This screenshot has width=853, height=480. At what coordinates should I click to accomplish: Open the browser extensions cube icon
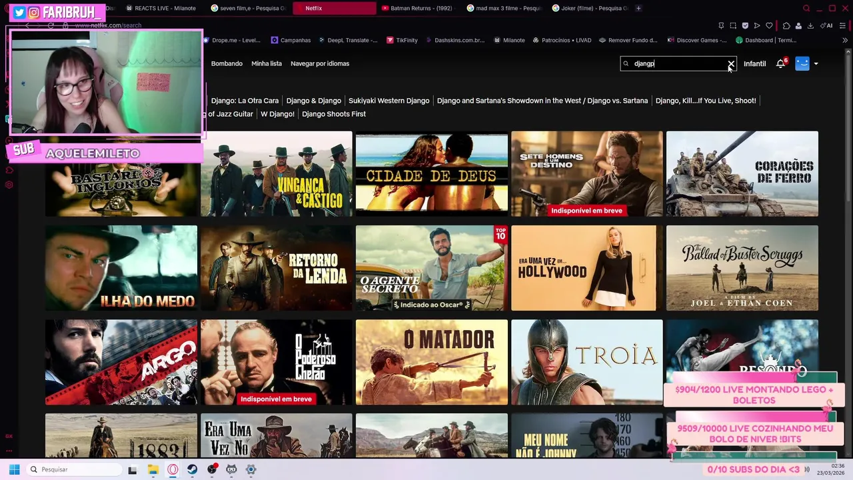point(786,25)
